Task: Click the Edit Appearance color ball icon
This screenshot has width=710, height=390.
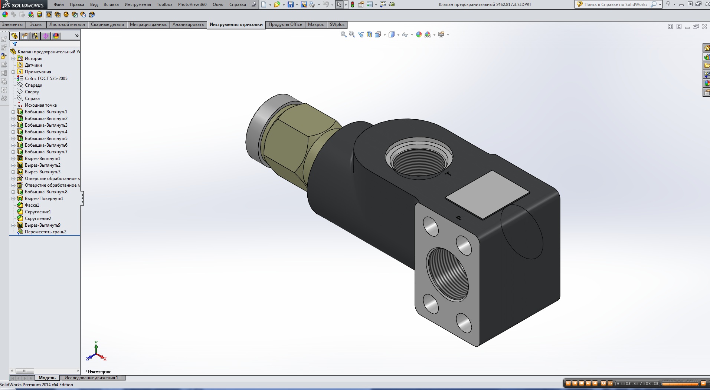Action: click(5, 14)
